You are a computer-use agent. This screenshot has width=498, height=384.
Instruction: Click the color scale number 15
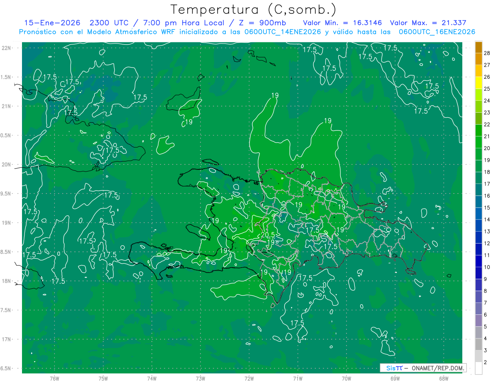coord(487,208)
